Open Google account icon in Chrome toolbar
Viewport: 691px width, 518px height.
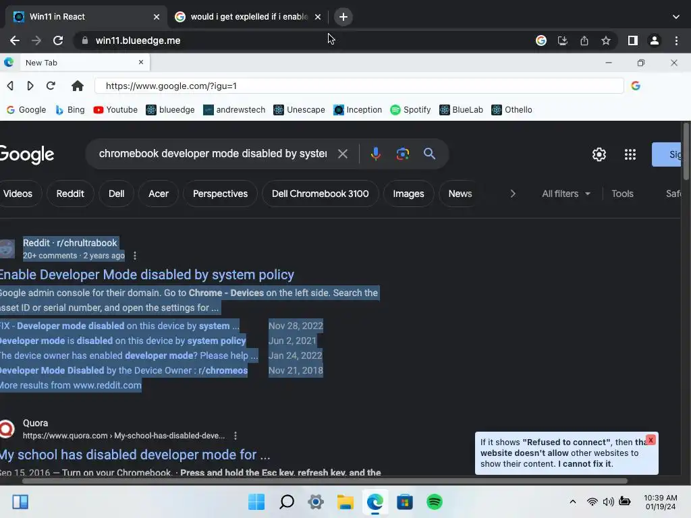(541, 40)
